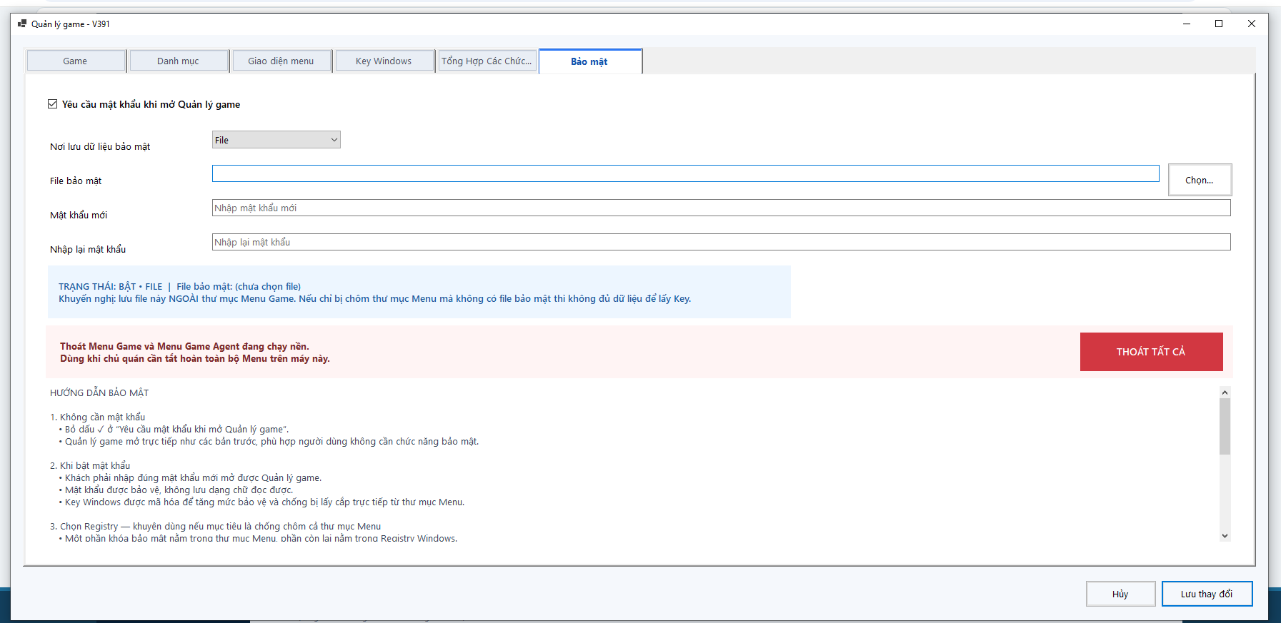Focus the Nhập lại mật khẩu field

point(722,242)
